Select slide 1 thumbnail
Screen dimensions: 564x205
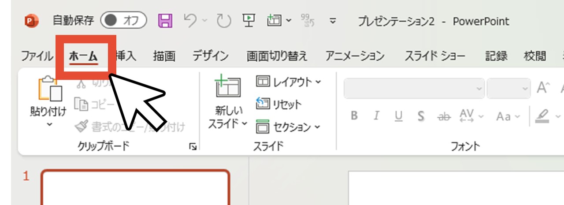136,187
